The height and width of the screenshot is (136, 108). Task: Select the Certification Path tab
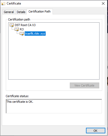(x=40, y=11)
